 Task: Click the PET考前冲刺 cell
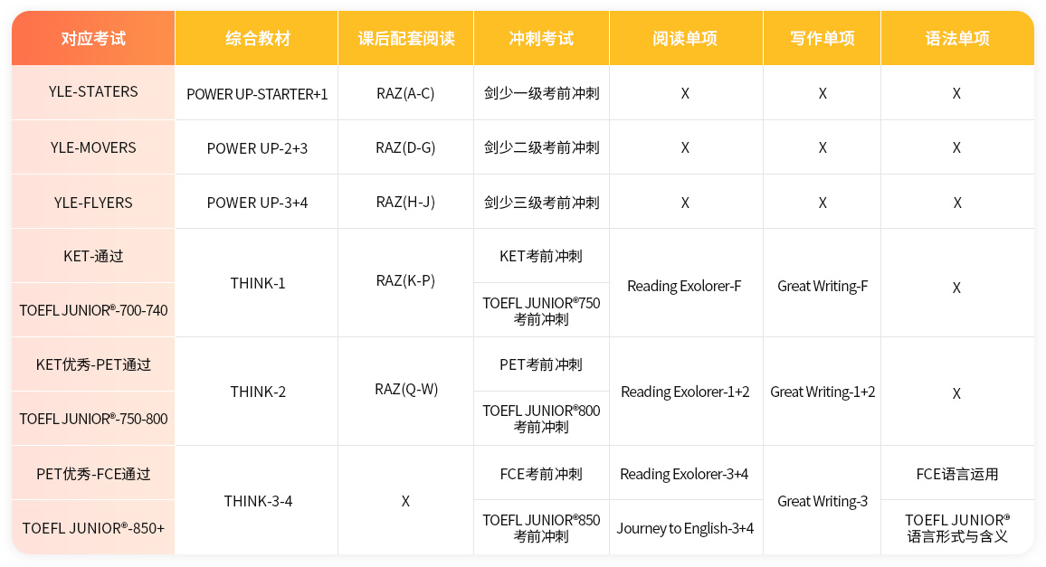coord(541,364)
